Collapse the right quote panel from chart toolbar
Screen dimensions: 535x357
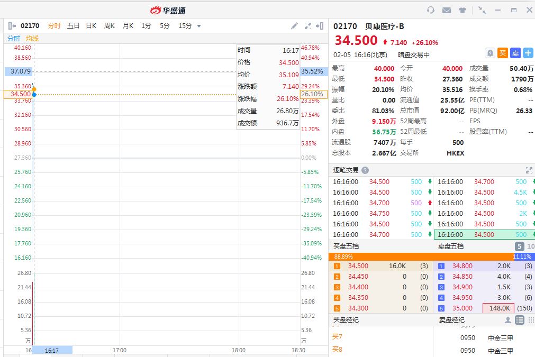coord(320,26)
